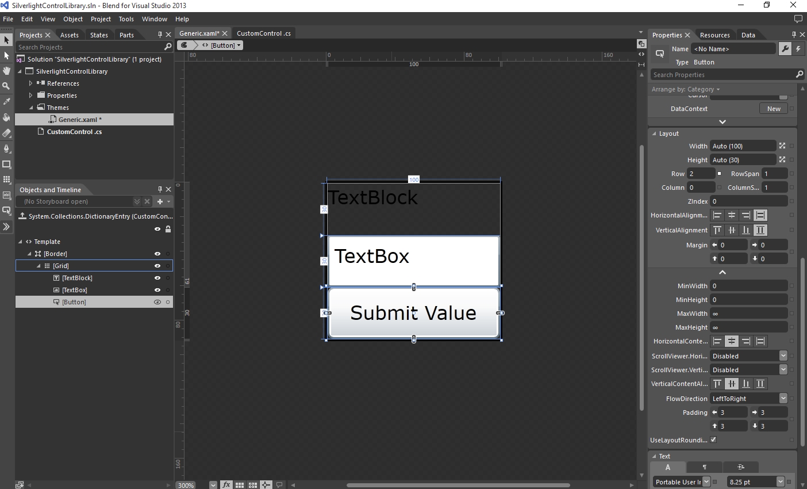This screenshot has height=489, width=807.
Task: Uncheck the UseLayoutRounding checkbox
Action: [x=713, y=440]
